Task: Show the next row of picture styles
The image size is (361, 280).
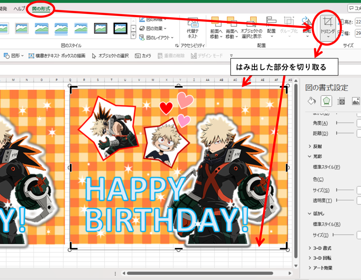Action: click(133, 28)
